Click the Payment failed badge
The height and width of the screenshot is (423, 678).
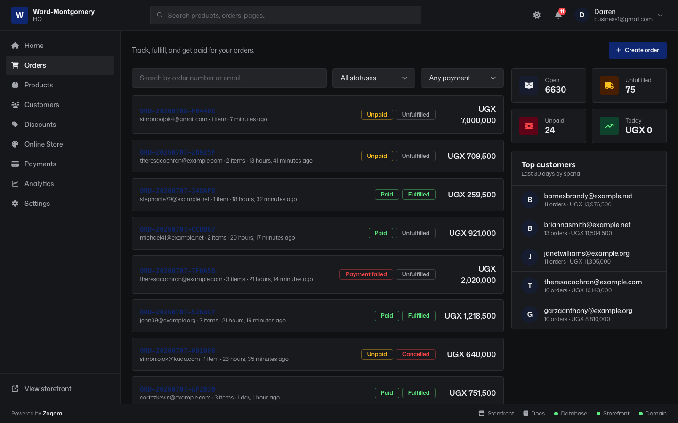point(366,274)
